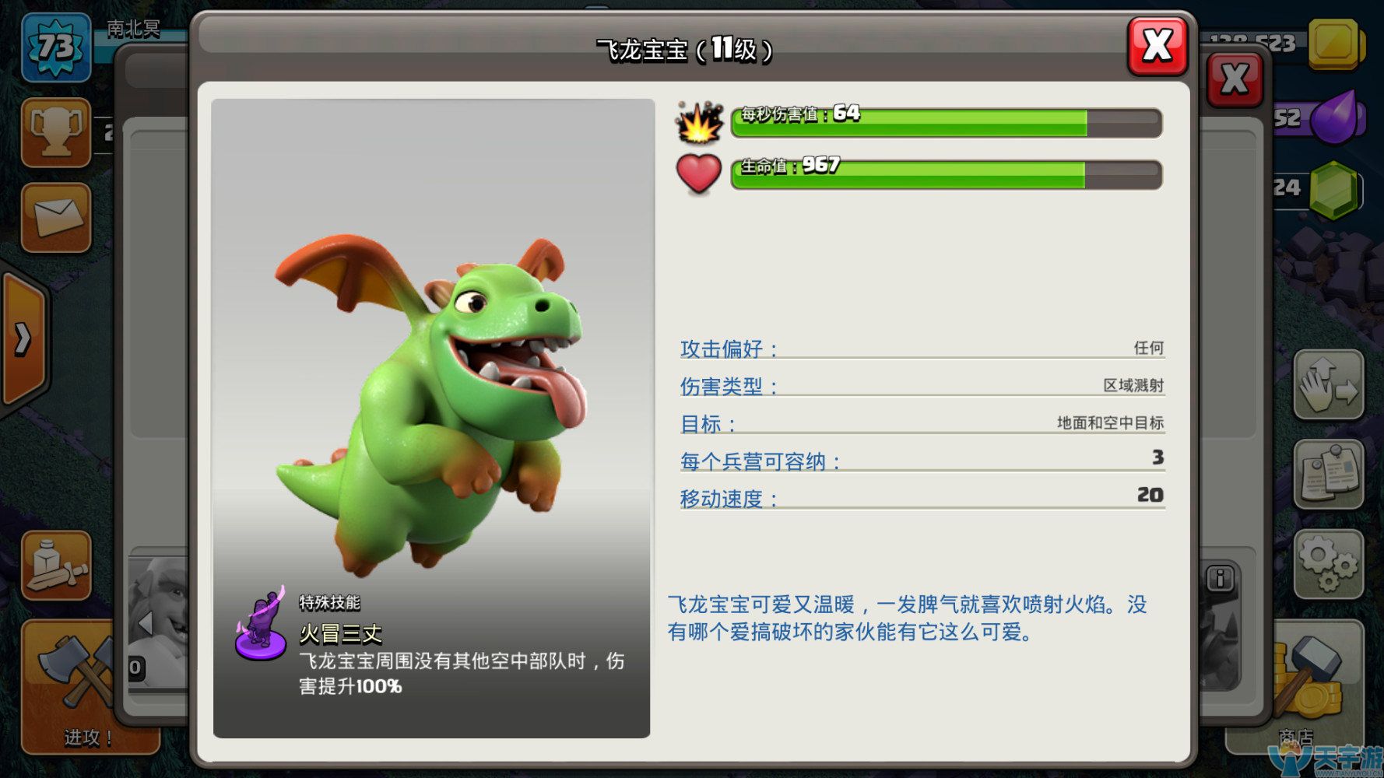Tap the 每个兵营可容纳 label

(x=761, y=461)
